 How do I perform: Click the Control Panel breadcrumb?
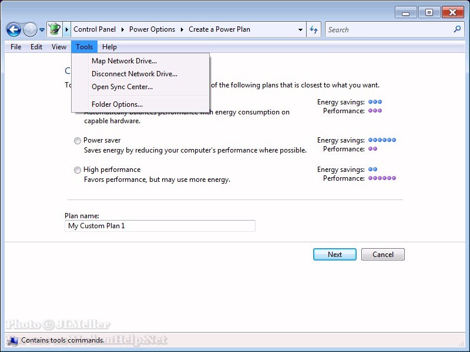pos(95,29)
